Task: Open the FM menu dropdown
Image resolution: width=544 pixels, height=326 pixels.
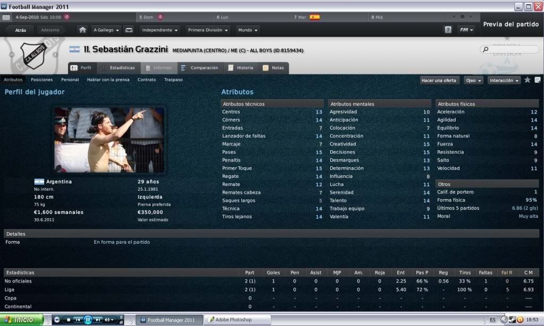Action: click(x=466, y=30)
